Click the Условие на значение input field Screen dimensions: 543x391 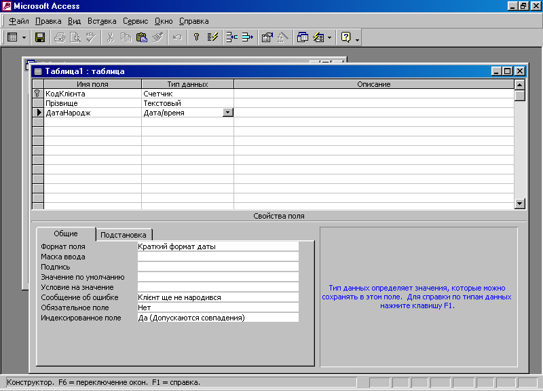(x=218, y=287)
